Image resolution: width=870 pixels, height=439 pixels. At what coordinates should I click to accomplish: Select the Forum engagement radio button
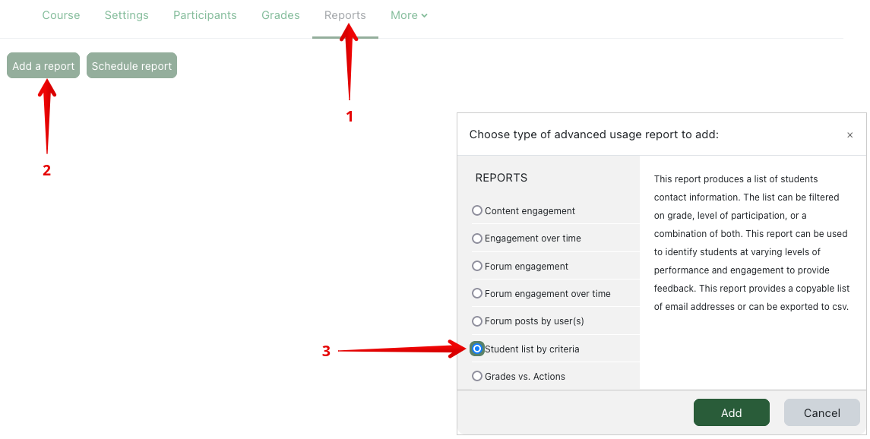click(477, 266)
